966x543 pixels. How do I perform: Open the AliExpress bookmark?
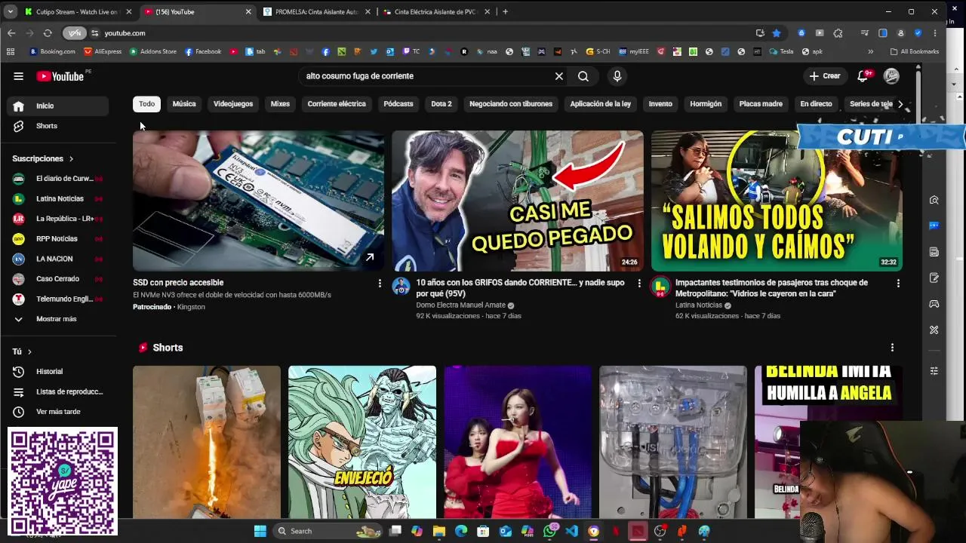(103, 52)
